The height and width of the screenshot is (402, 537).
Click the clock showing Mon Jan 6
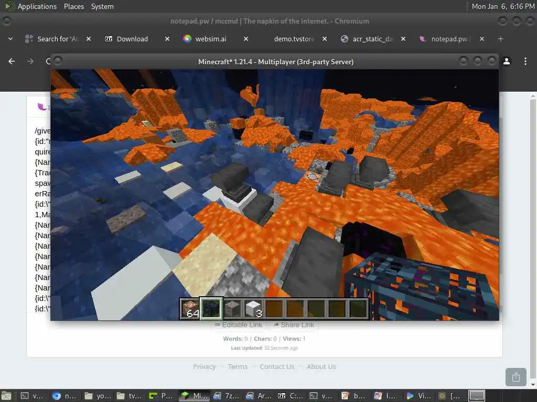pyautogui.click(x=503, y=6)
